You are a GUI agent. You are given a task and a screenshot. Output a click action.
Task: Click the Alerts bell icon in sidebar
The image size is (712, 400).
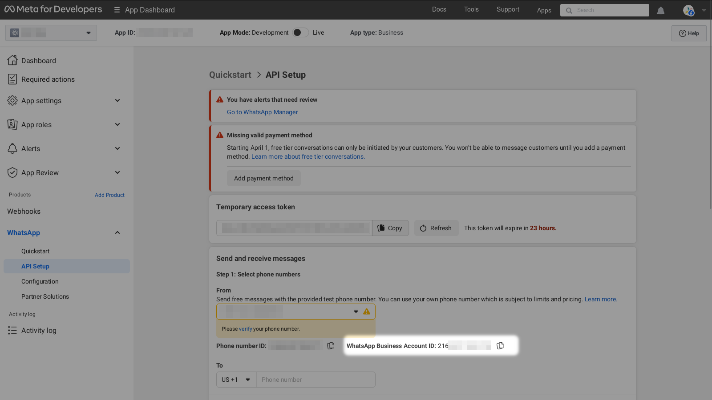[x=12, y=148]
